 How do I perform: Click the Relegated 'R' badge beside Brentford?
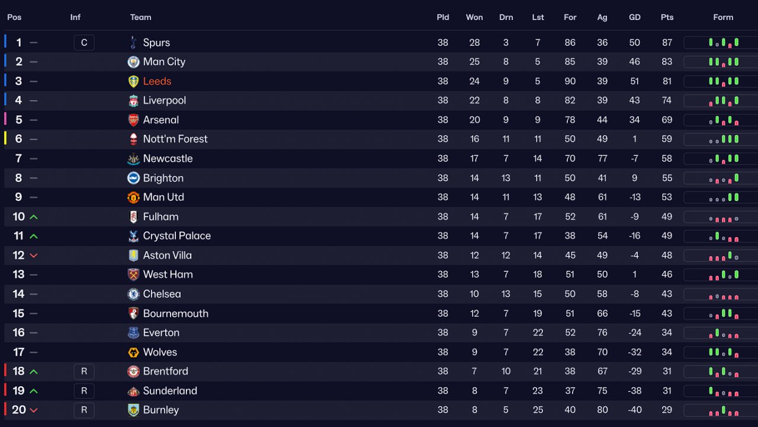click(84, 371)
